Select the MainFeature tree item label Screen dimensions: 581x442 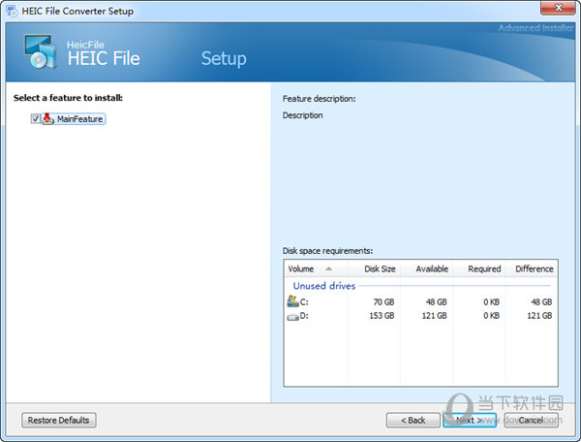click(x=79, y=119)
